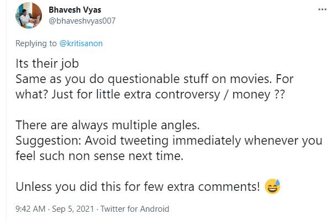The image size is (331, 220).
Task: Click the sweat-smile emoji in the tweet
Action: click(272, 186)
